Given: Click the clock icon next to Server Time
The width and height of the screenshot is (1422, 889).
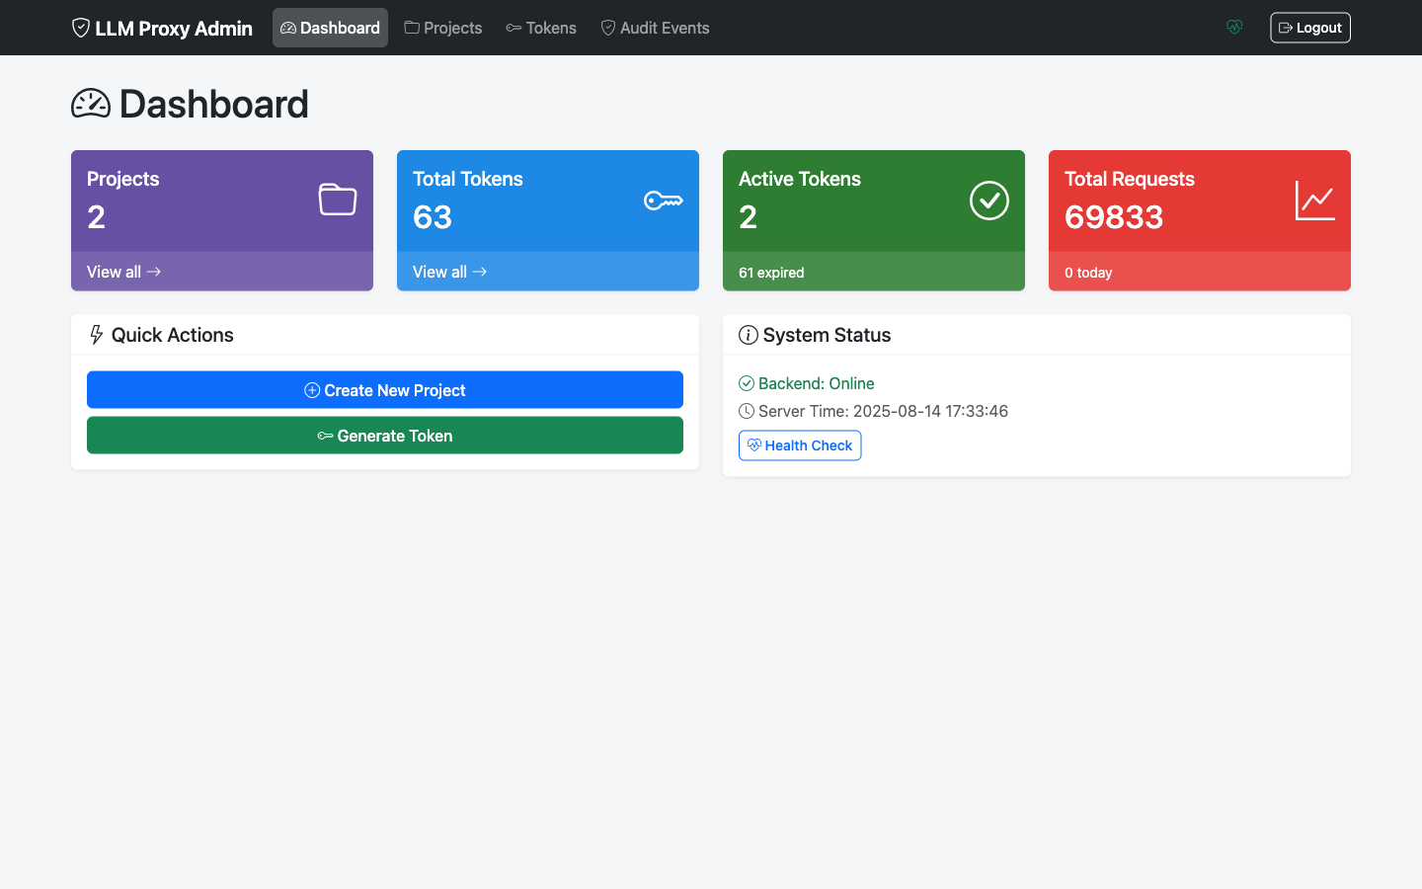Looking at the screenshot, I should [x=746, y=411].
